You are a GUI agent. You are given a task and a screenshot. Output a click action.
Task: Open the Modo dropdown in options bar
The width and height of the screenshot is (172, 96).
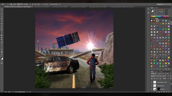20,4
